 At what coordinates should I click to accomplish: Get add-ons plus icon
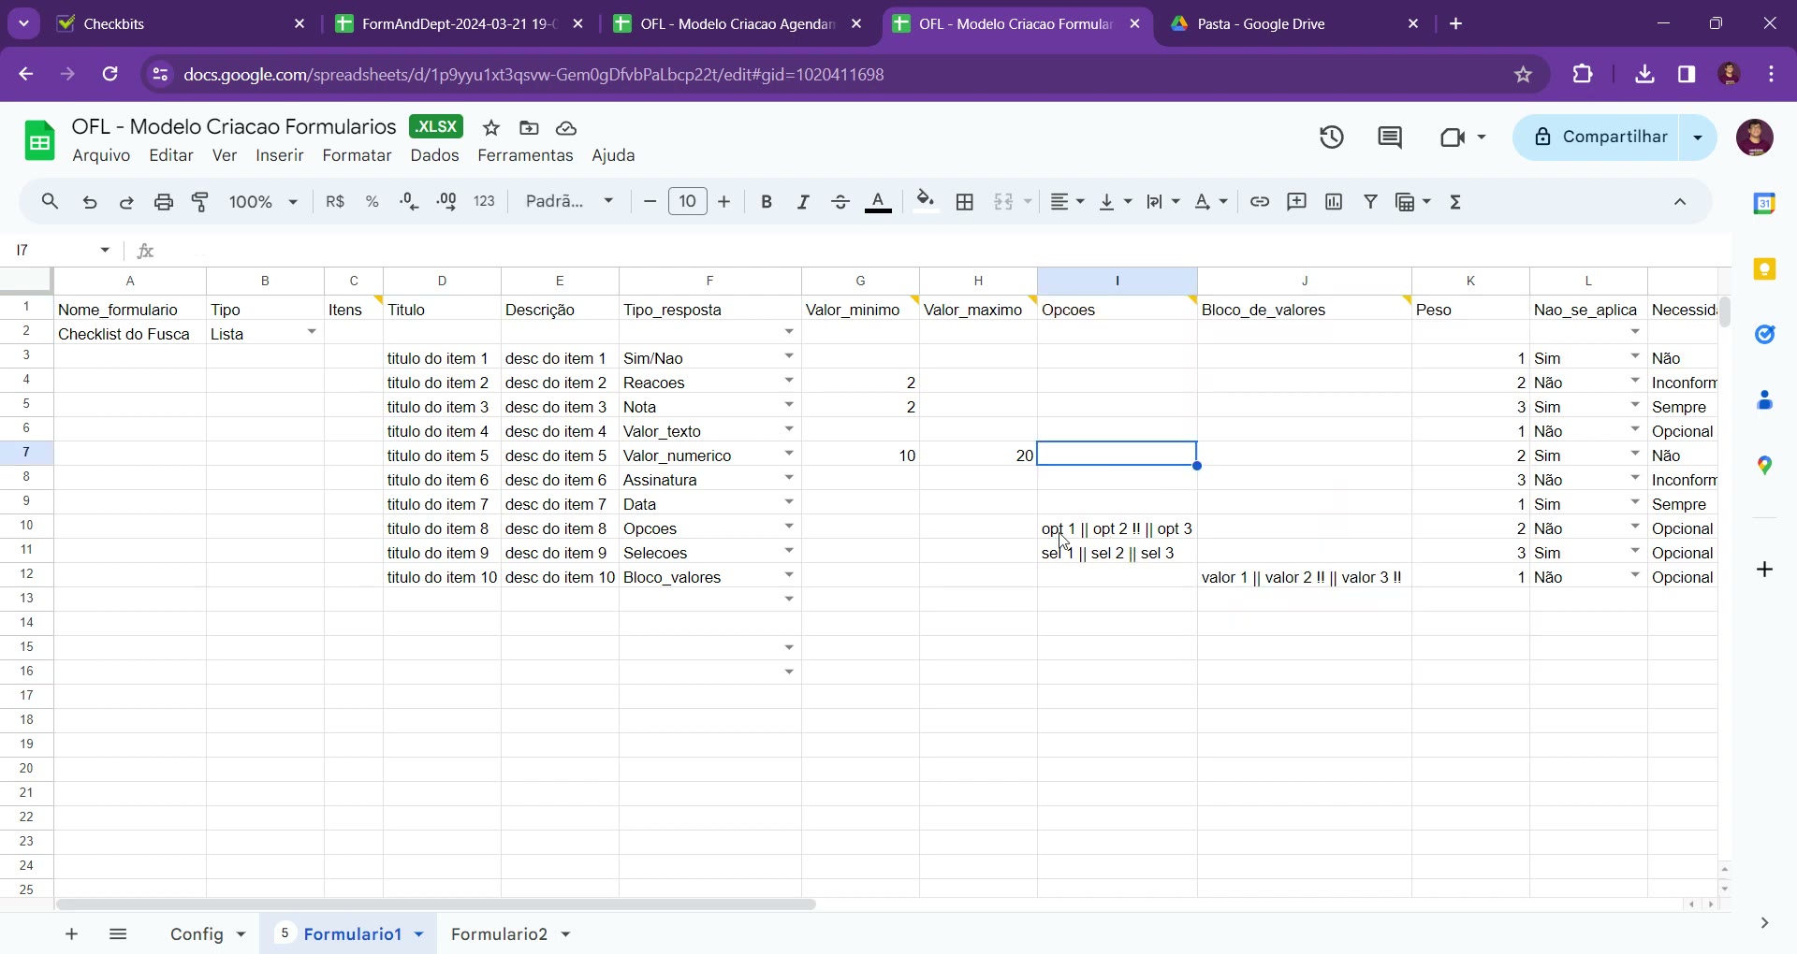1764,569
